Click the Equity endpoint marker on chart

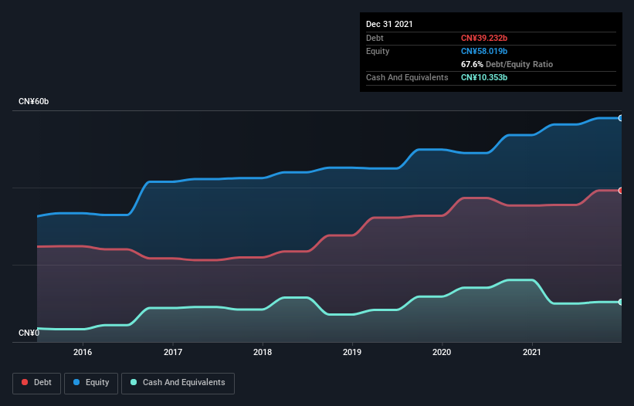pyautogui.click(x=621, y=118)
